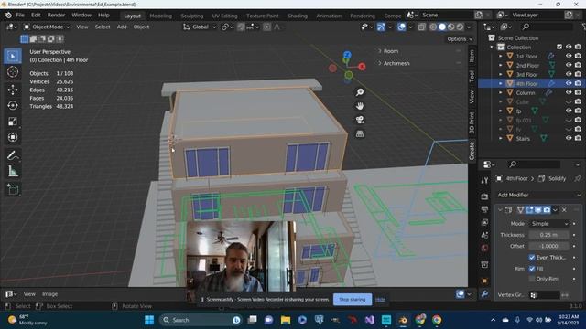Screen dimensions: 586x329
Task: Hide the 1st Floor object in viewport
Action: [569, 56]
